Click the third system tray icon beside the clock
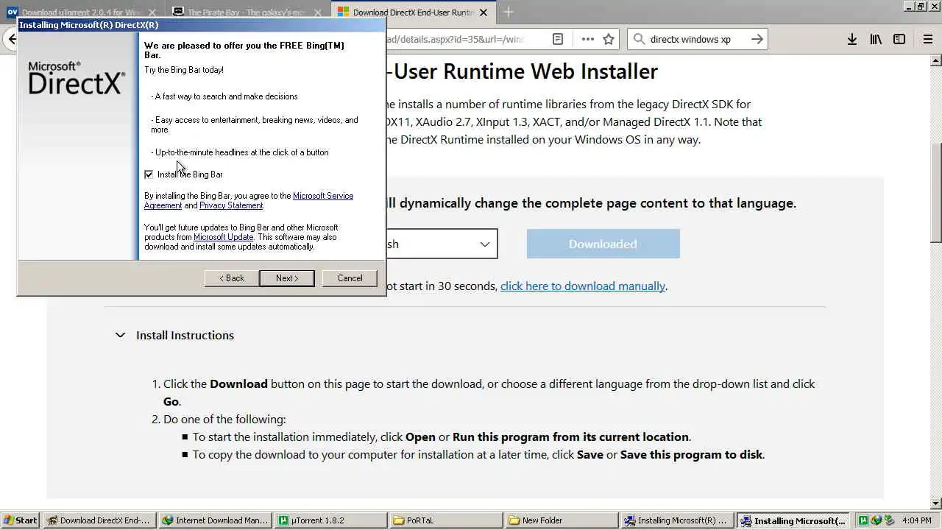Screen dimensions: 942x530 tap(889, 520)
